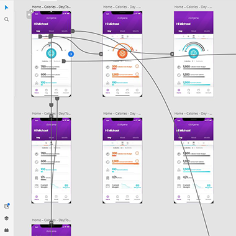
Task: Click Home nav icon in second artboard
Action: tap(107, 91)
